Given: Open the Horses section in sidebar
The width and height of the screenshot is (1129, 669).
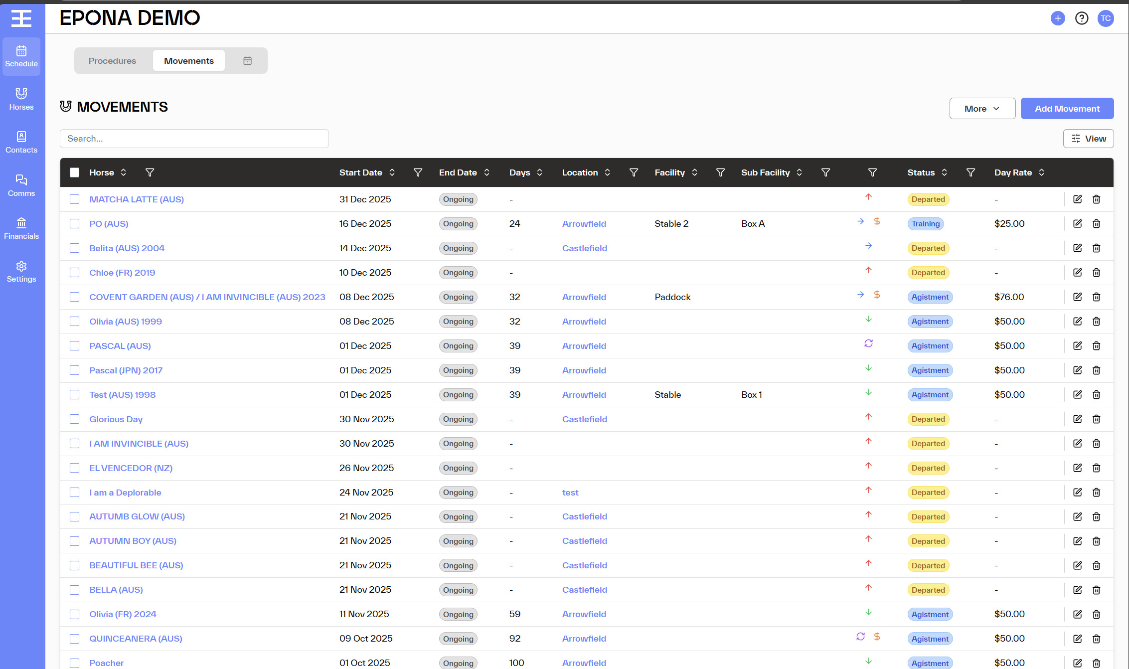Looking at the screenshot, I should pos(21,99).
